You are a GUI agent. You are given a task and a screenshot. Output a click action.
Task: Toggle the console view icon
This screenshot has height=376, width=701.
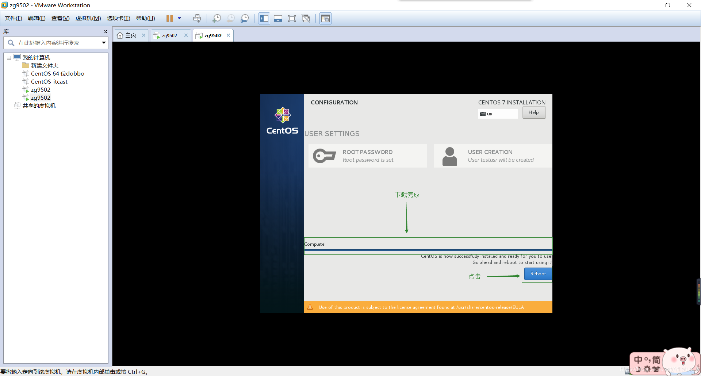[x=325, y=18]
